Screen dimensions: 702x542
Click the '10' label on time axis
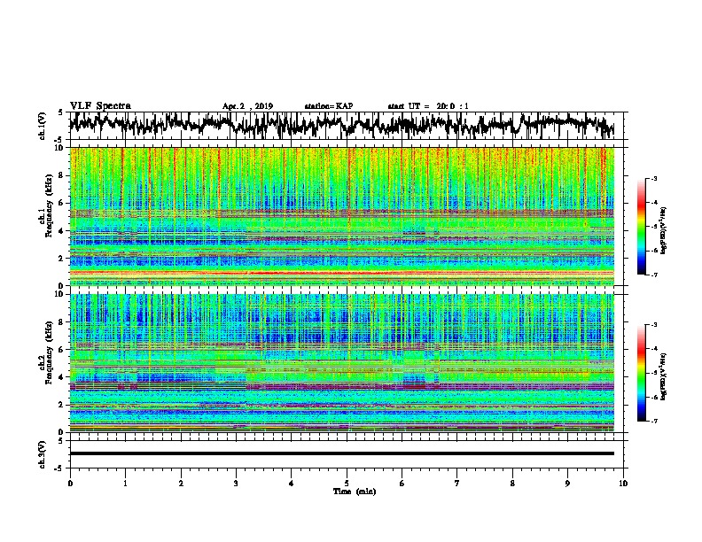pyautogui.click(x=623, y=484)
